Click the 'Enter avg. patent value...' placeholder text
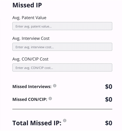The height and width of the screenshot is (131, 122). (34, 26)
